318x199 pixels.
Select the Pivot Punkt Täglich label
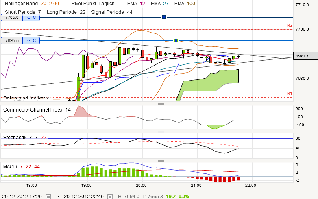pyautogui.click(x=93, y=4)
